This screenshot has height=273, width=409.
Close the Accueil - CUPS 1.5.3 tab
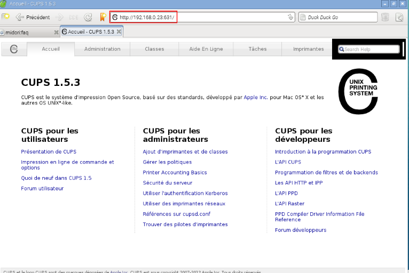(x=119, y=31)
